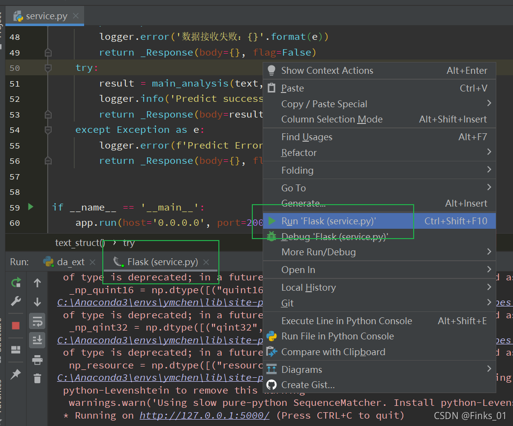Choose Show Context Actions from the menu
The image size is (513, 426).
point(380,71)
